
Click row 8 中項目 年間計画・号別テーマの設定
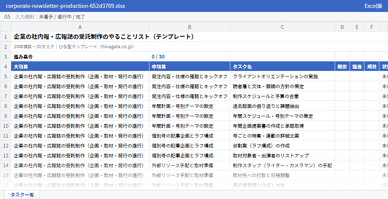pyautogui.click(x=189, y=106)
